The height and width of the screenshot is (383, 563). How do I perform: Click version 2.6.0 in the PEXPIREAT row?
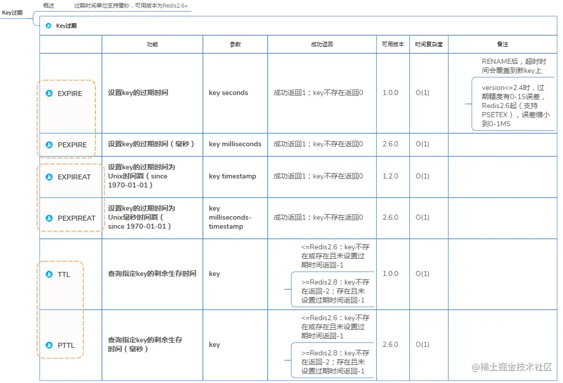point(390,217)
